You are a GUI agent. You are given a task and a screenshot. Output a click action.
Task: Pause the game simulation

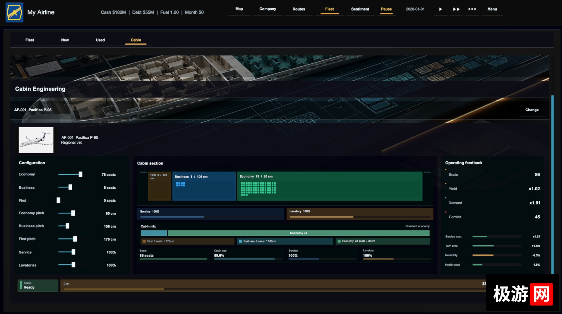(x=386, y=9)
